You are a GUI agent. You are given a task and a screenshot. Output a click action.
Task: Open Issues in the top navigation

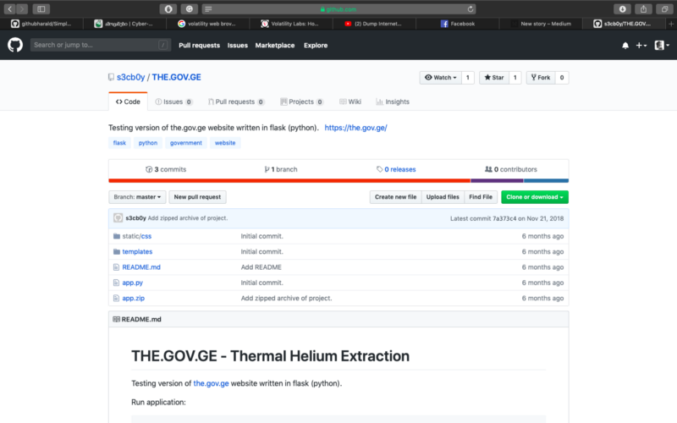(x=238, y=46)
